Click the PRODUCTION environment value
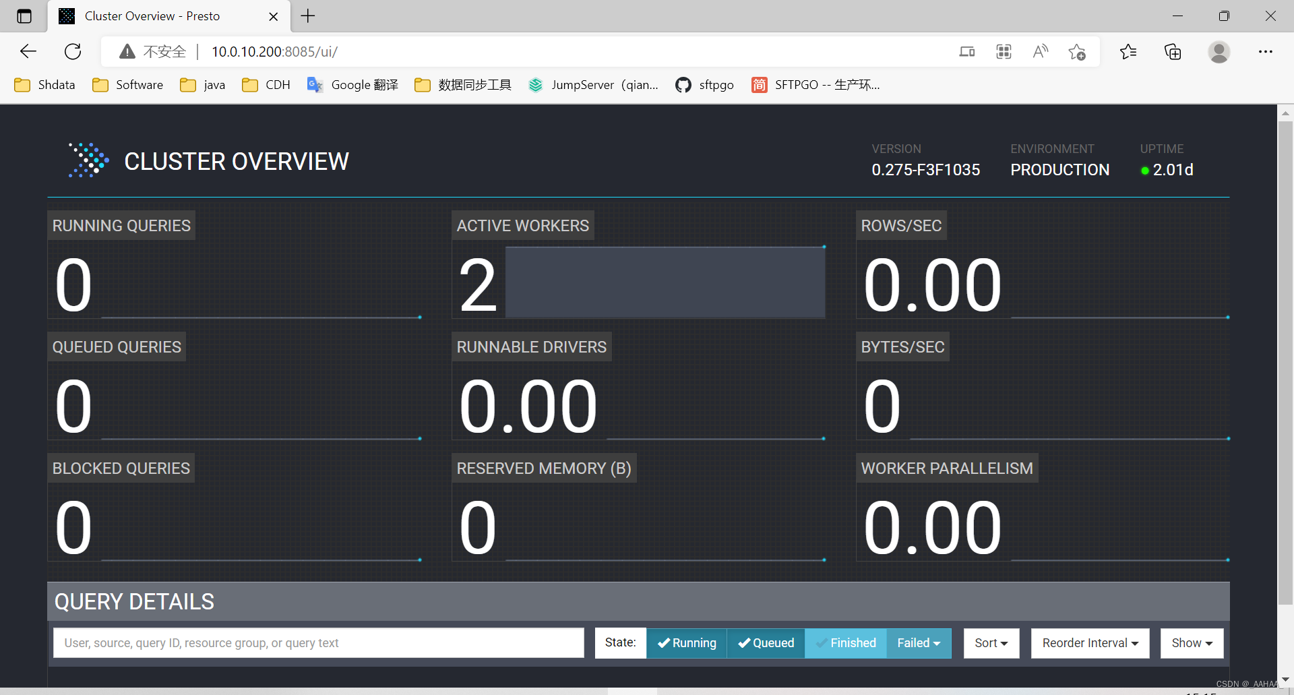This screenshot has height=695, width=1294. click(1060, 170)
